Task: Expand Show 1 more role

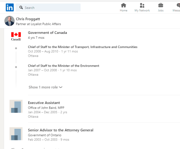Action: click(x=45, y=87)
